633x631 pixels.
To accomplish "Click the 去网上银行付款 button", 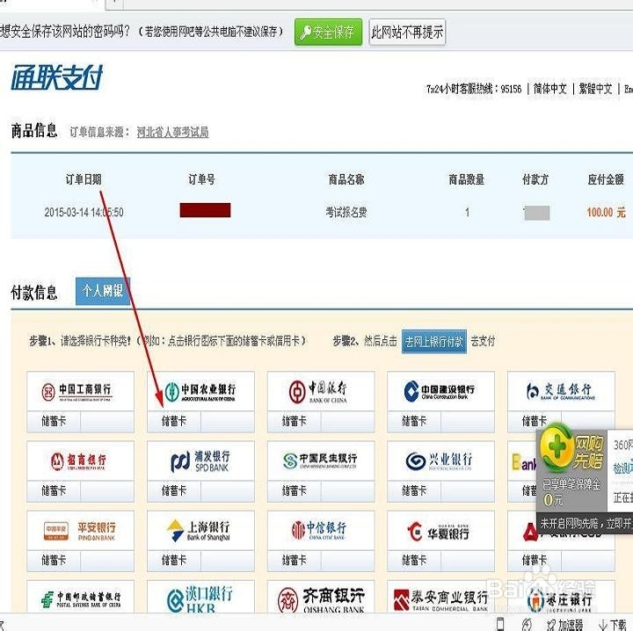I will tap(434, 342).
